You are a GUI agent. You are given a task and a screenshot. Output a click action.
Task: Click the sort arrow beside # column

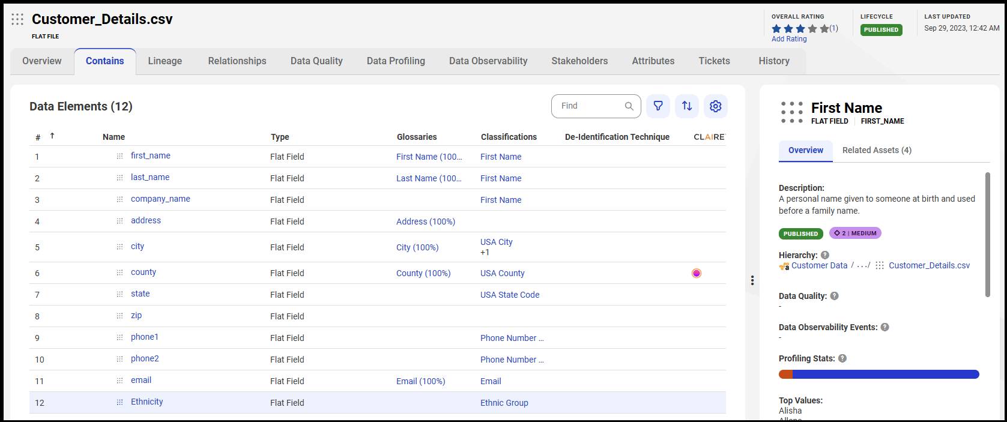point(52,136)
